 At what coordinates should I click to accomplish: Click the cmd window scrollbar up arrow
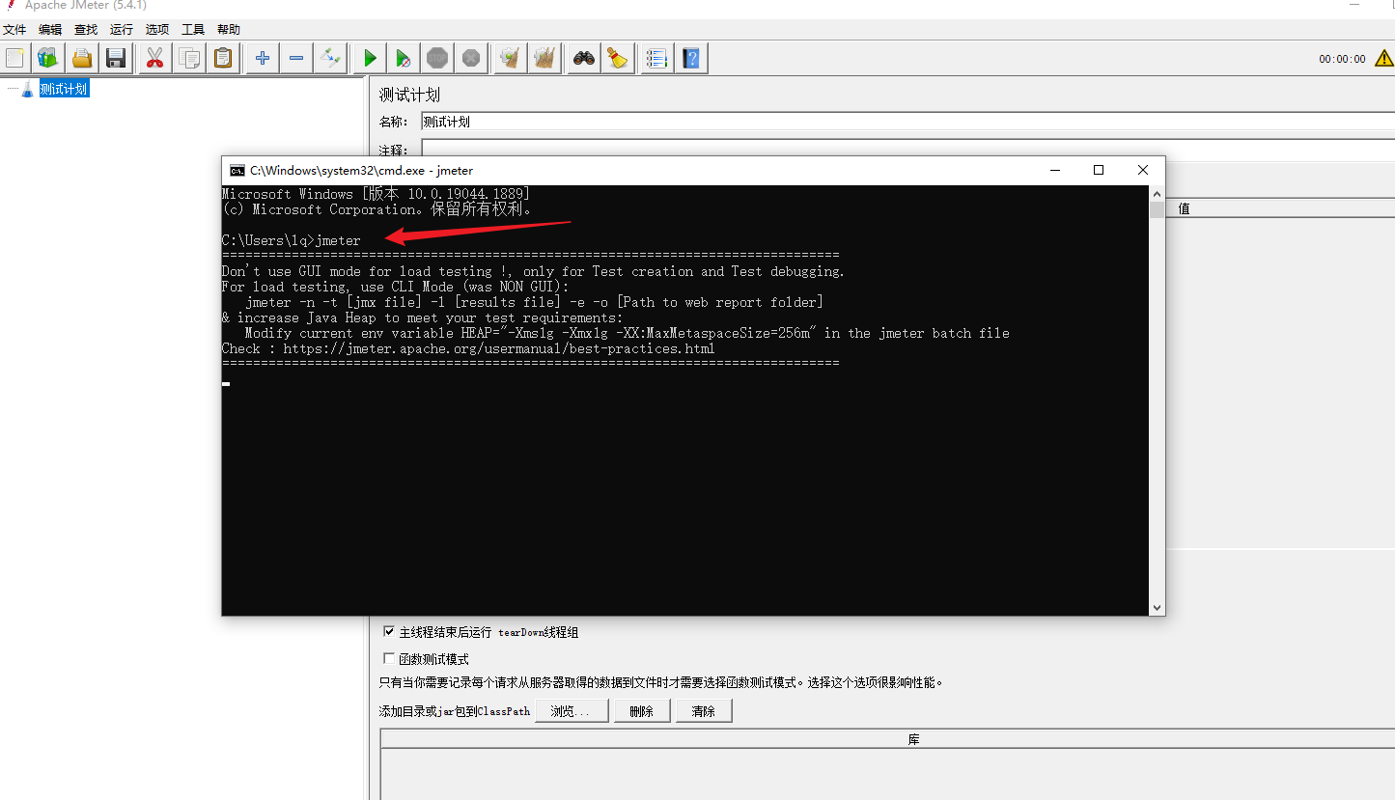[x=1157, y=193]
